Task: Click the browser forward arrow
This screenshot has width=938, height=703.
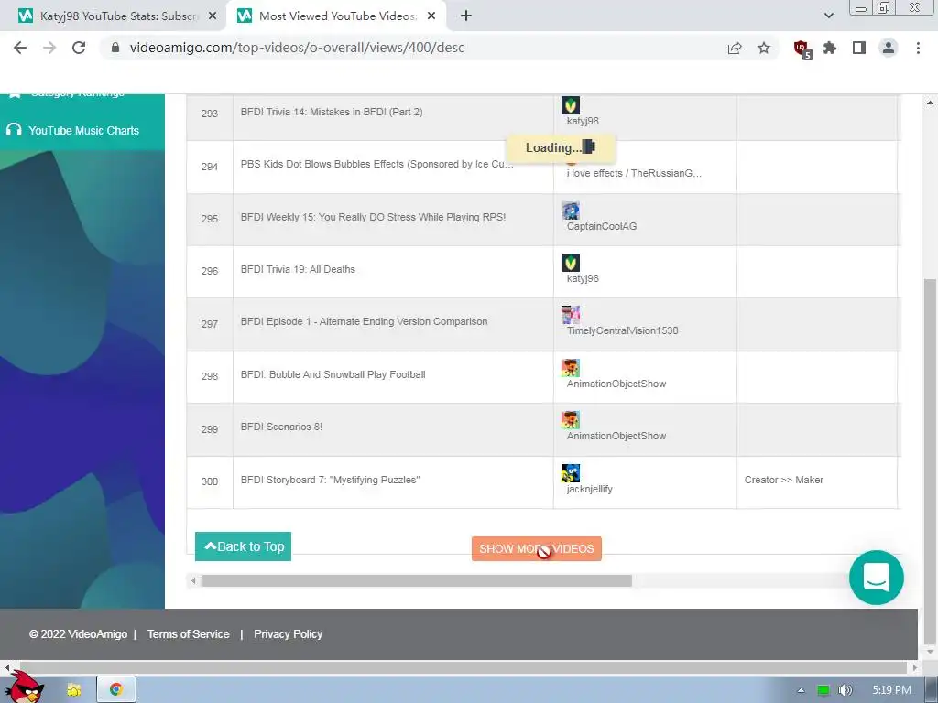Action: (49, 48)
